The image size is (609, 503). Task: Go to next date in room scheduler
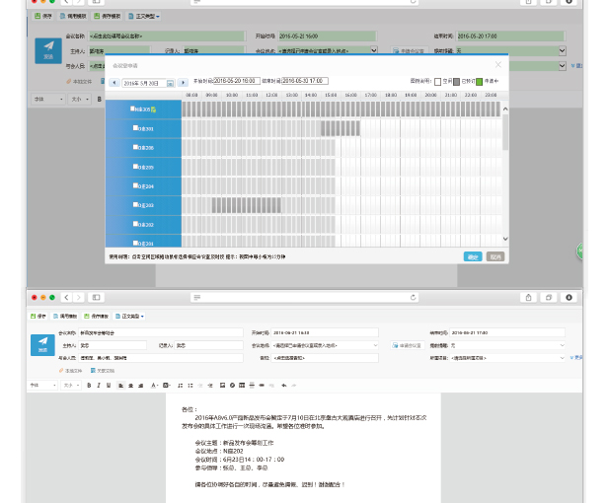183,83
